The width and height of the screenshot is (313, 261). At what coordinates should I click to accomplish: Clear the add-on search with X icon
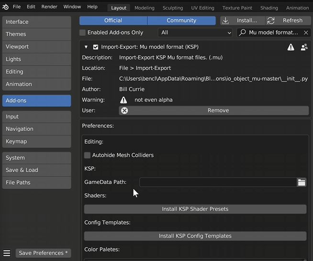(306, 33)
